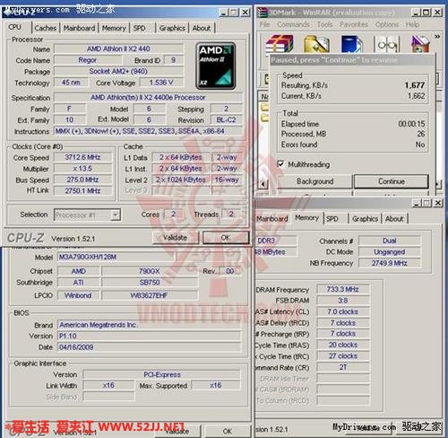
Task: Click the Resulting KB/s value 1,677
Action: (x=415, y=85)
